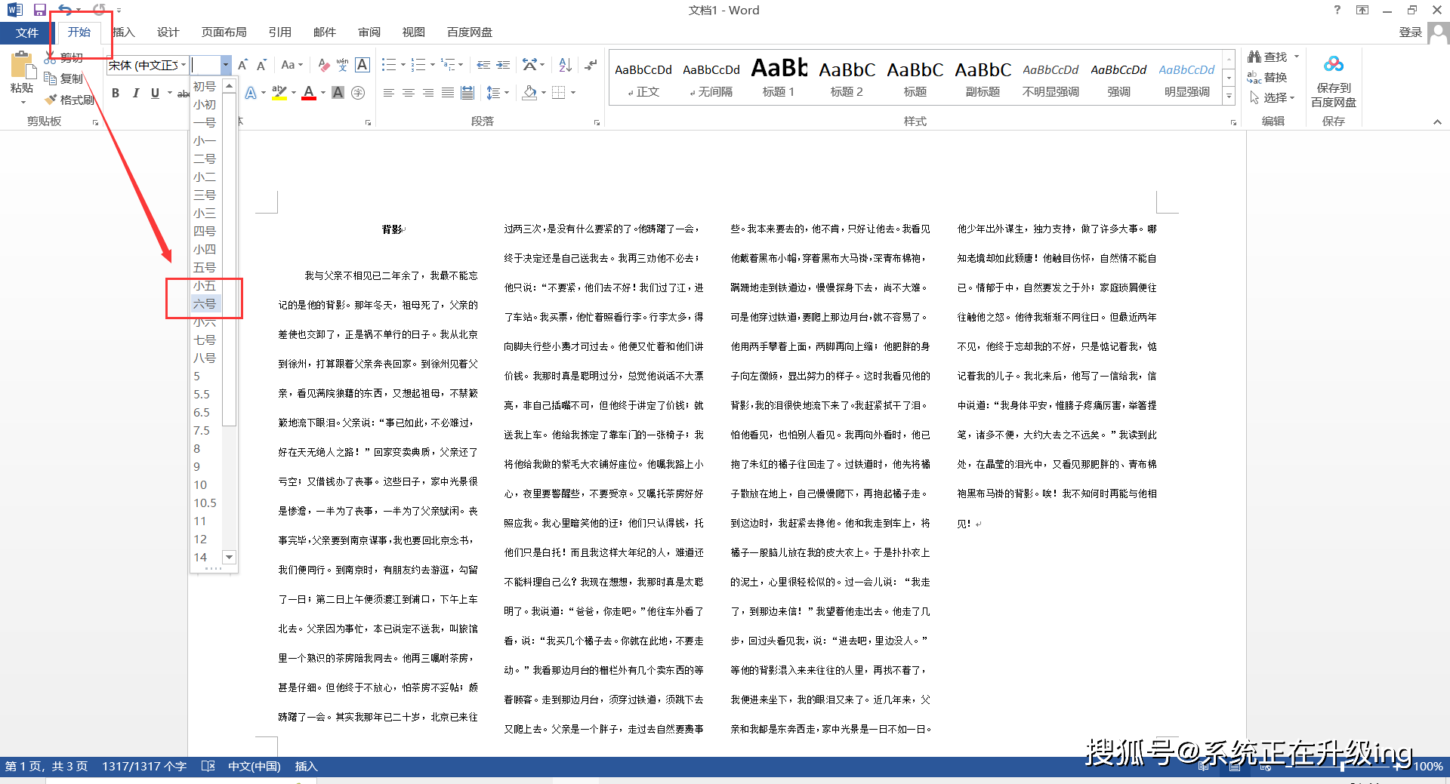This screenshot has width=1450, height=784.
Task: Open the File (文件) tab
Action: (x=26, y=32)
